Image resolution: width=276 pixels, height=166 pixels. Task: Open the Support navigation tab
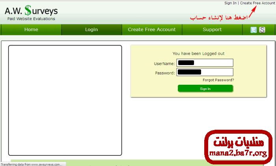(x=212, y=30)
